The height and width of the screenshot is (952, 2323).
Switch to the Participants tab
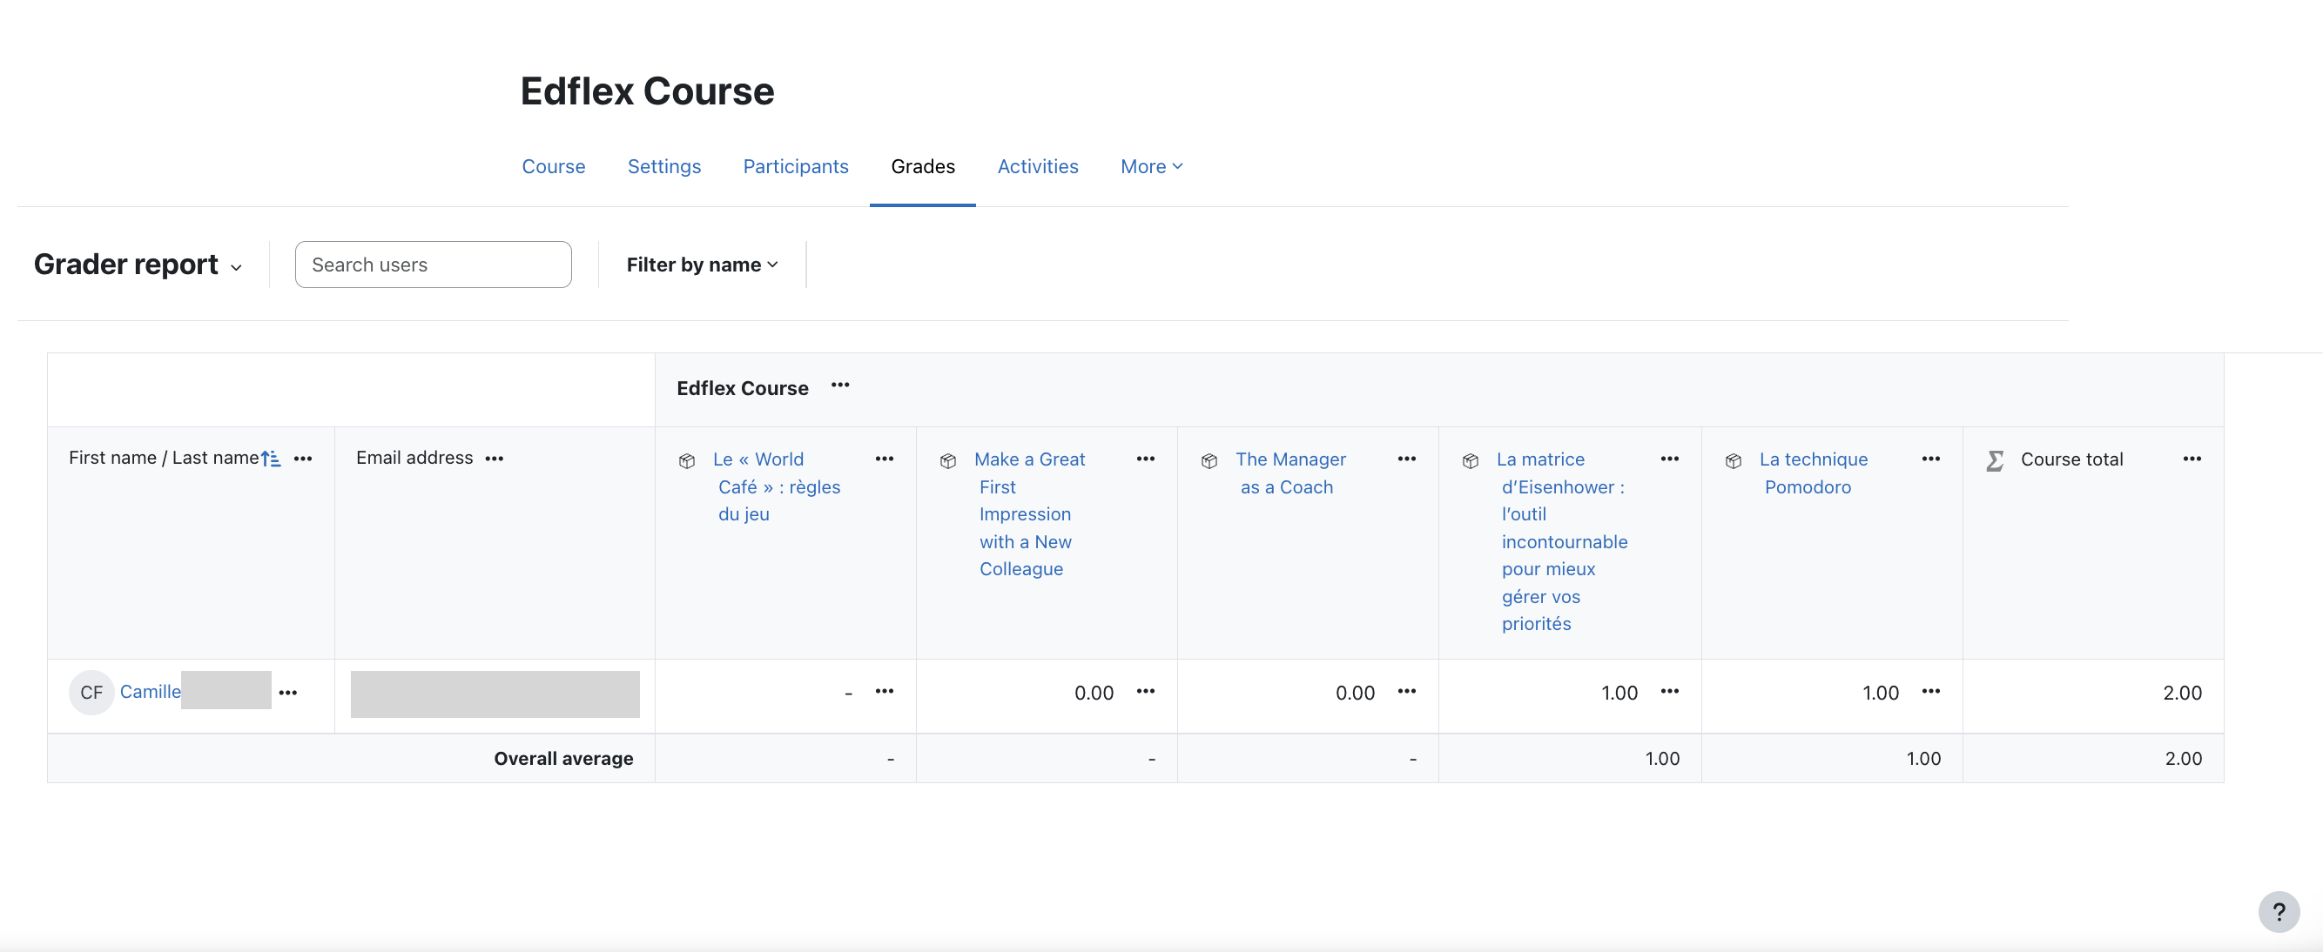(x=796, y=167)
